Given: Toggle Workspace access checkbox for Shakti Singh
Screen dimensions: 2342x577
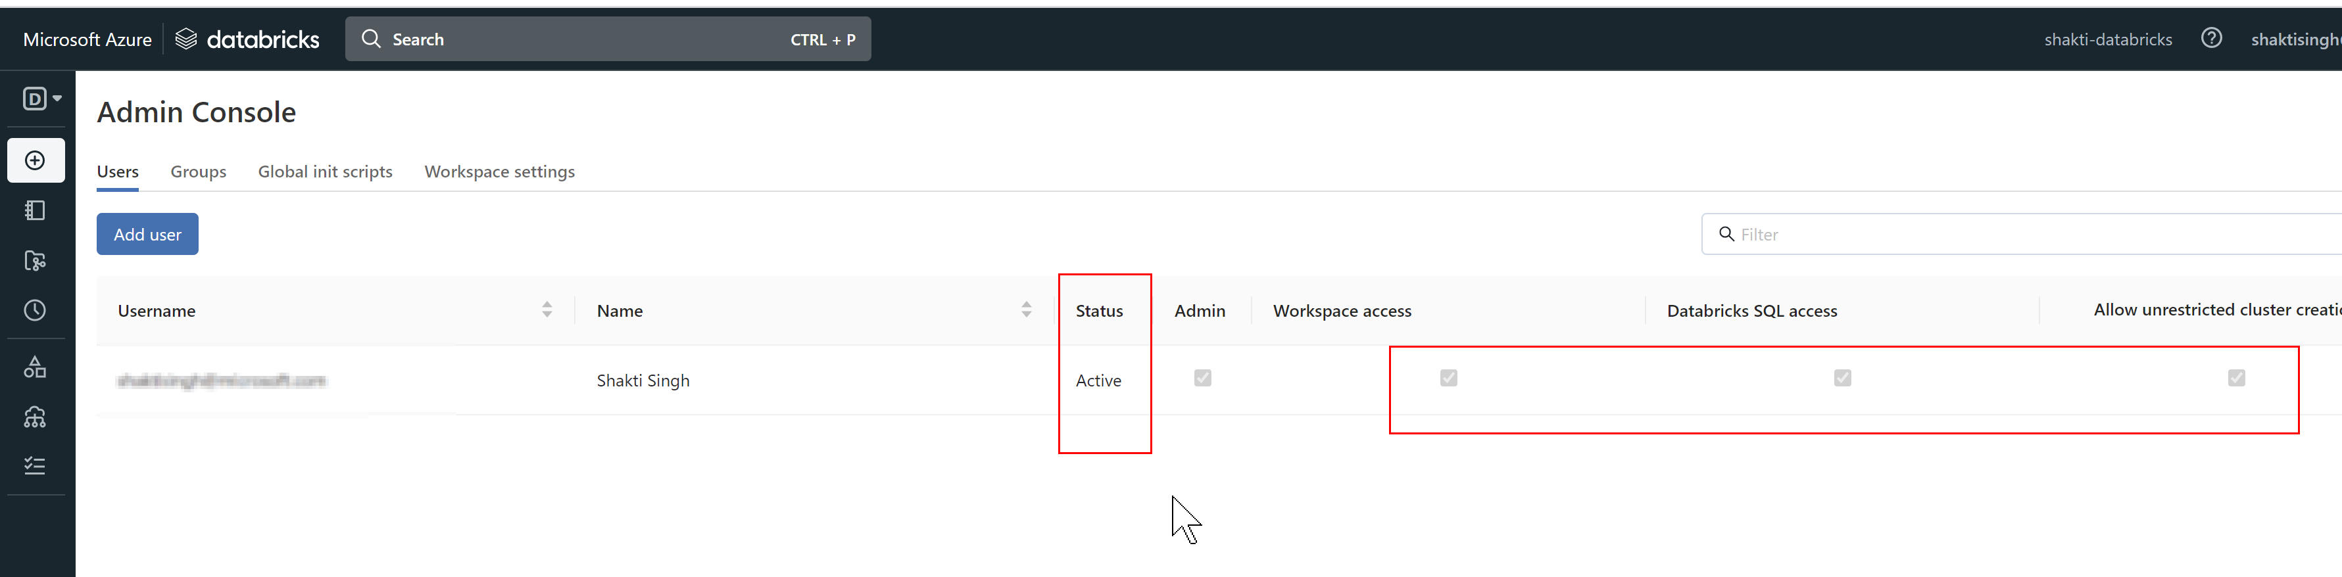Looking at the screenshot, I should coord(1448,378).
